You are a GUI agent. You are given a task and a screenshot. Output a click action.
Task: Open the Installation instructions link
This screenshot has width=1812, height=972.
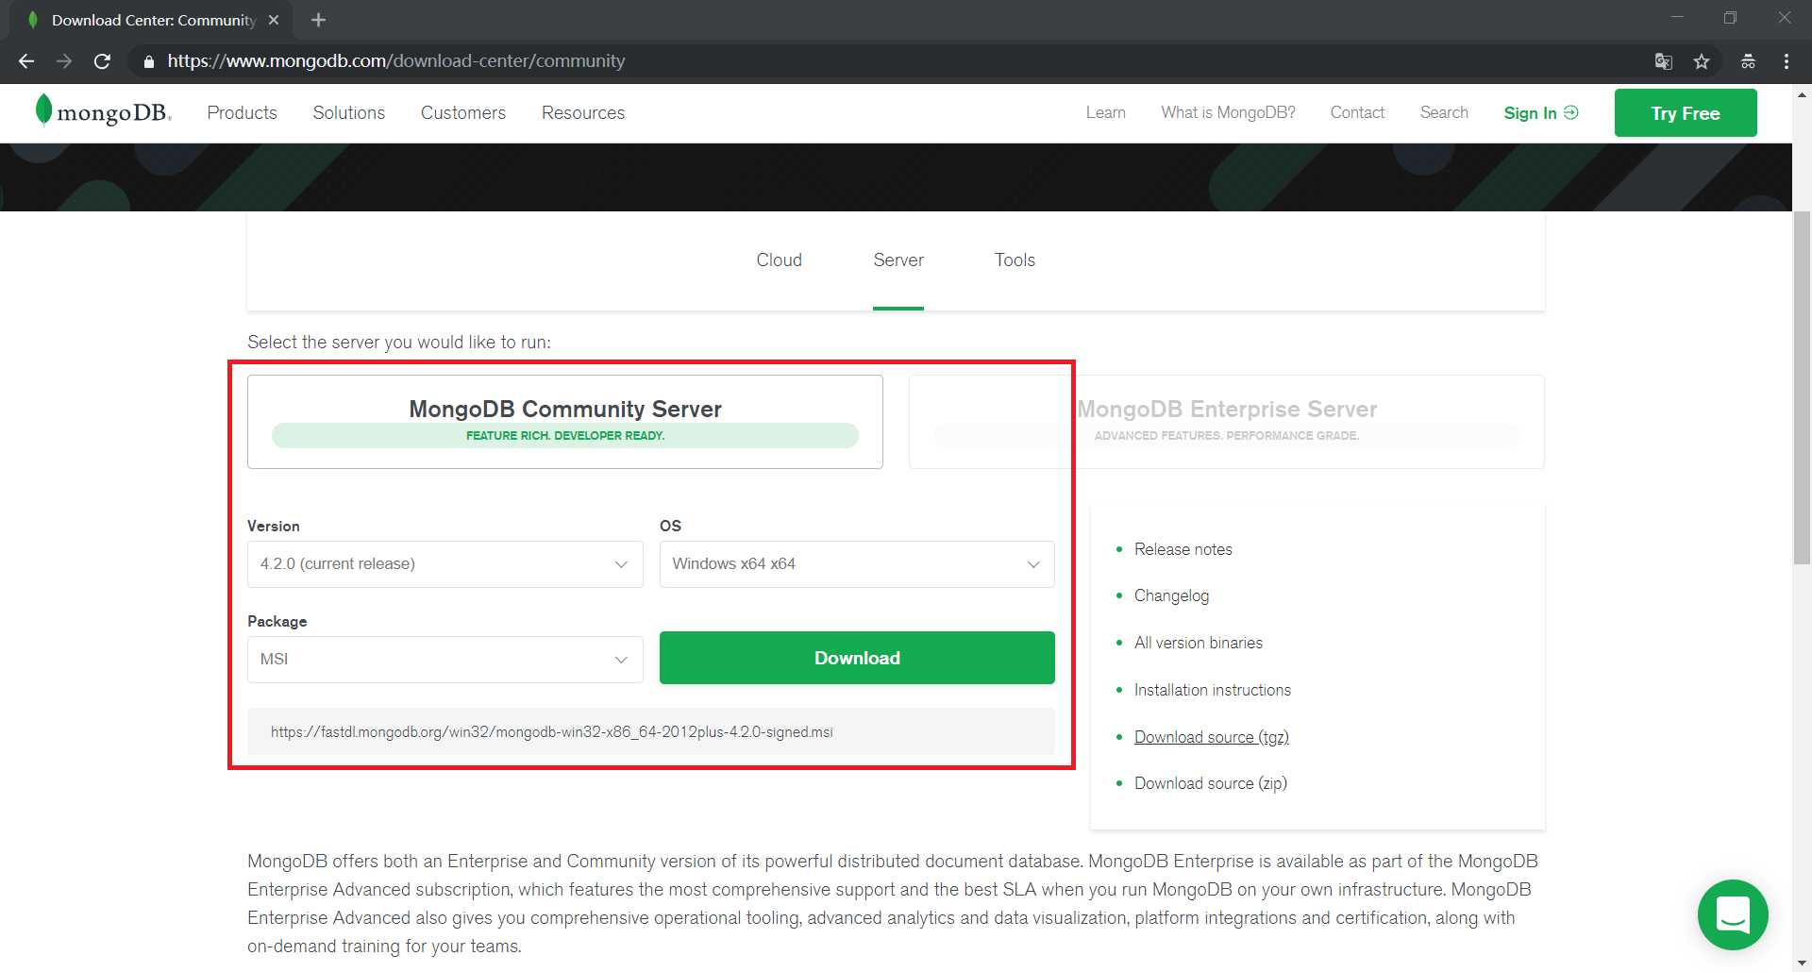point(1213,690)
